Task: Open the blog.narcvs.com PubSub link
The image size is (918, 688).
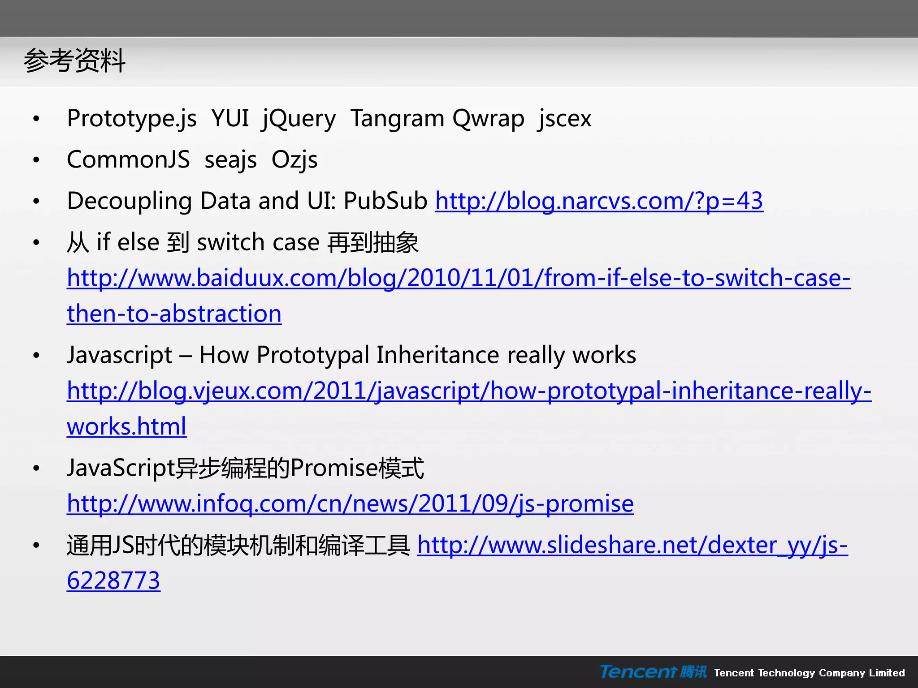Action: 599,201
